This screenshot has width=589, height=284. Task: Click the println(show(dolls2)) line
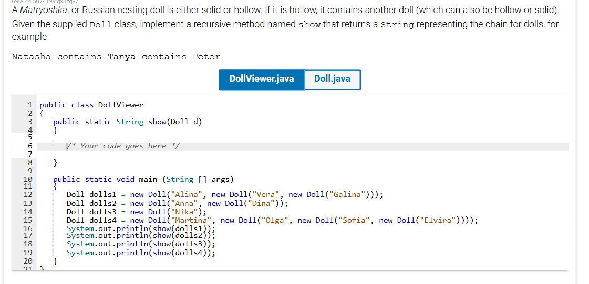click(x=141, y=236)
